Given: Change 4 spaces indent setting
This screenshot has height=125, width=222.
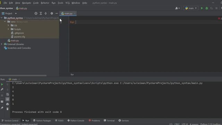Looking at the screenshot, I should (x=194, y=124).
